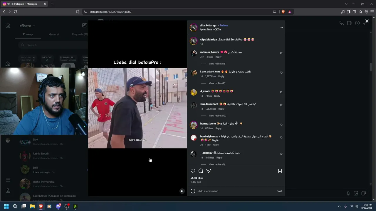376x211 pixels.
Task: Open conversation information with the info icon
Action: [x=357, y=23]
